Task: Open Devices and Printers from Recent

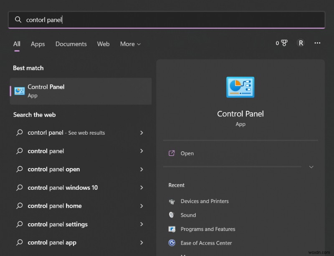Action: [205, 201]
